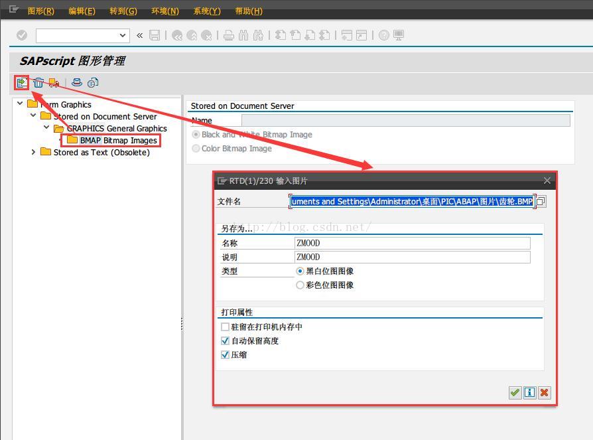593x440 pixels.
Task: Click the Print icon in the standard toolbar
Action: coord(228,35)
